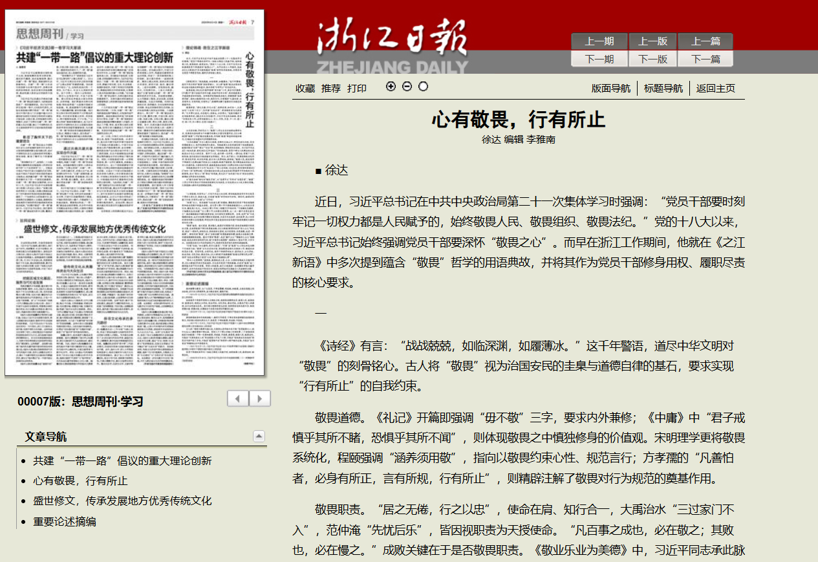Go to next article with 下一篇
818x562 pixels.
[705, 59]
